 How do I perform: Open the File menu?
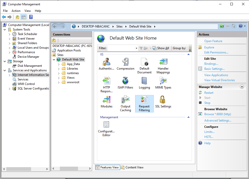pos(5,11)
